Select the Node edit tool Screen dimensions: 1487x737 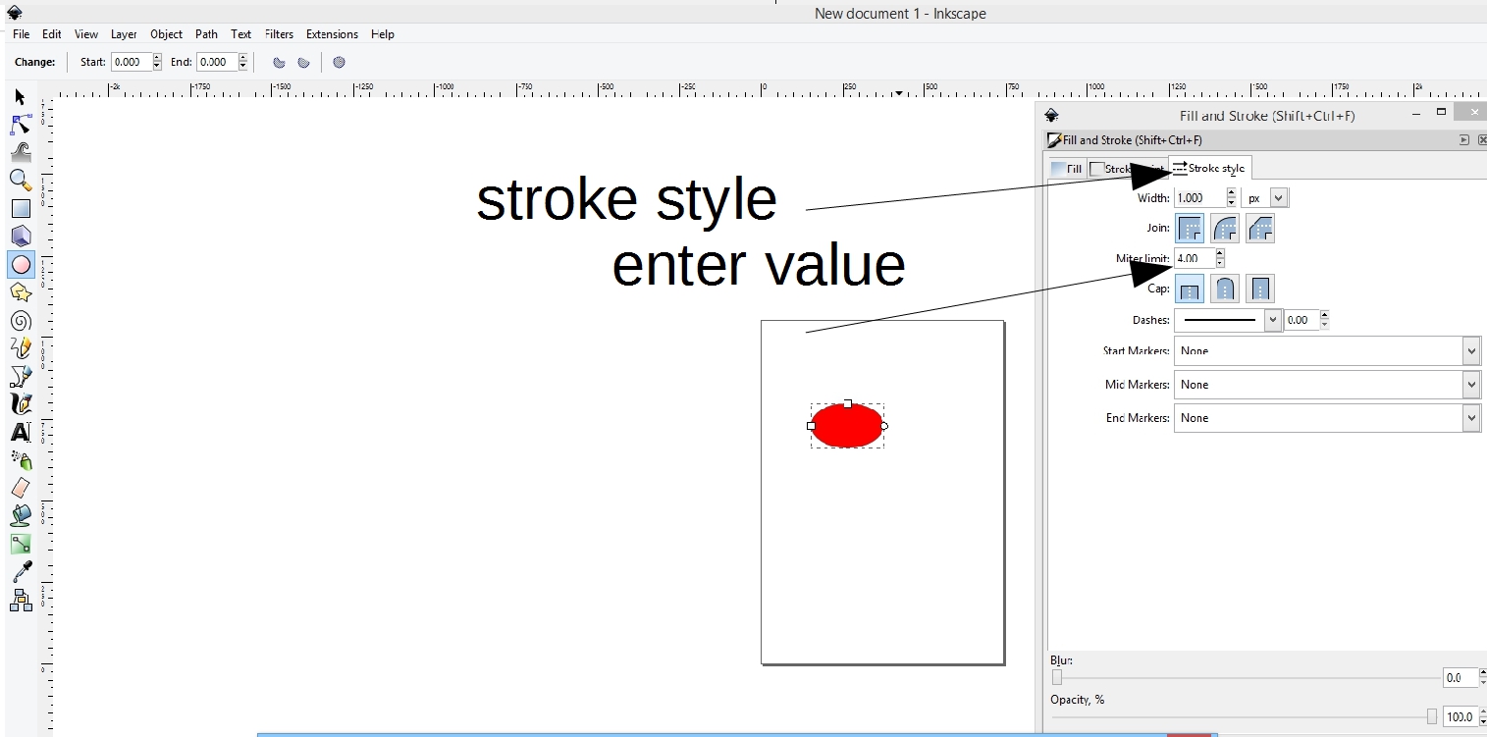click(20, 125)
